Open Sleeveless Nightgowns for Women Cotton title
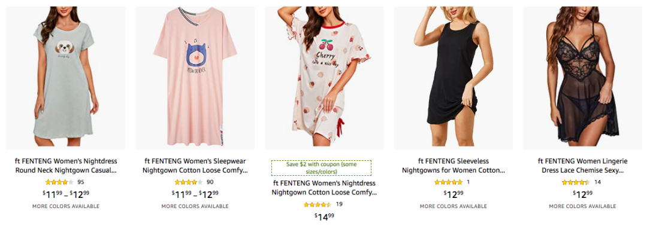647x235 pixels. [x=453, y=166]
